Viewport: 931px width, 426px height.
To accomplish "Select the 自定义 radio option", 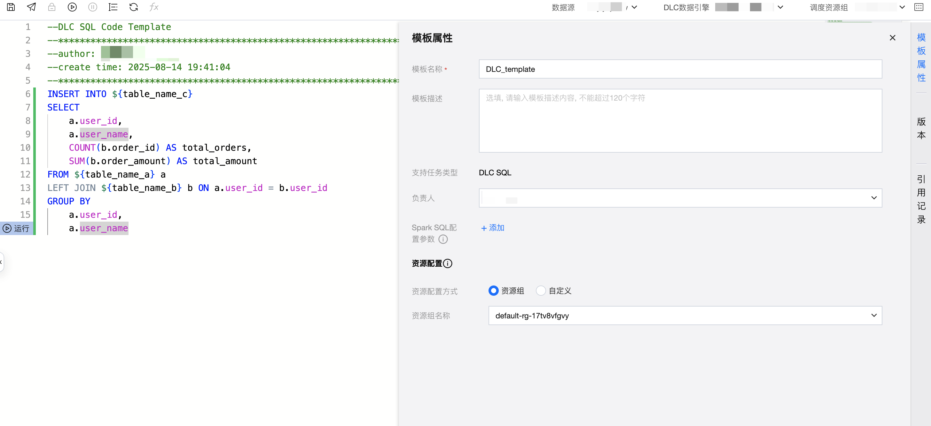I will coord(541,291).
